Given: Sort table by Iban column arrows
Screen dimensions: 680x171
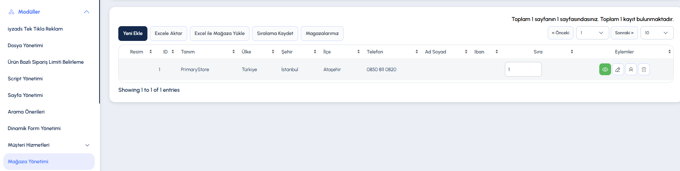Looking at the screenshot, I should (x=497, y=52).
